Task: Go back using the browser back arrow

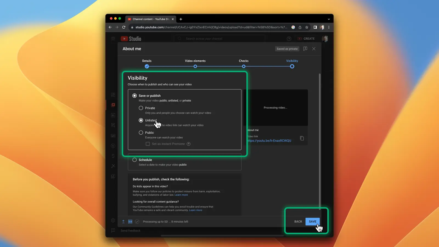Action: pos(110,27)
